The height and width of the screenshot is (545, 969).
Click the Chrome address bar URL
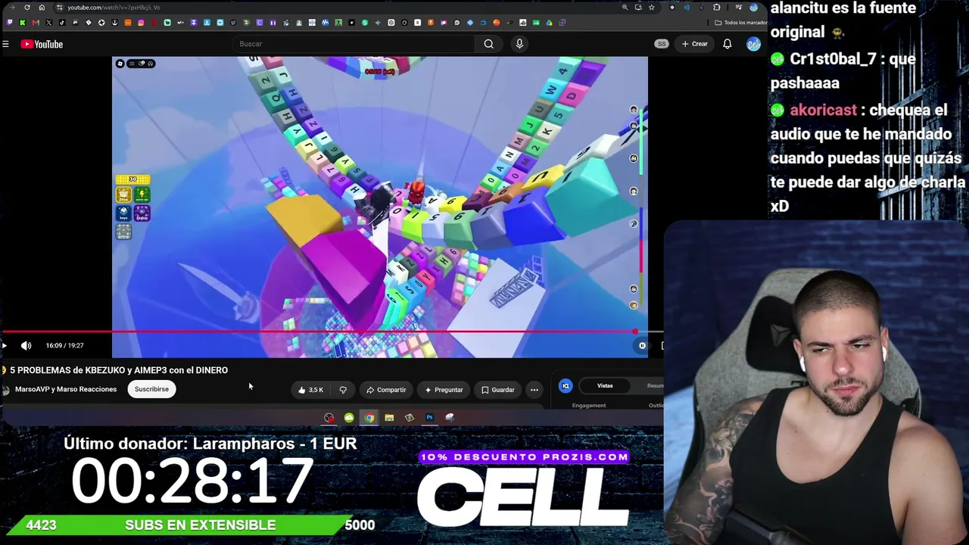point(114,8)
